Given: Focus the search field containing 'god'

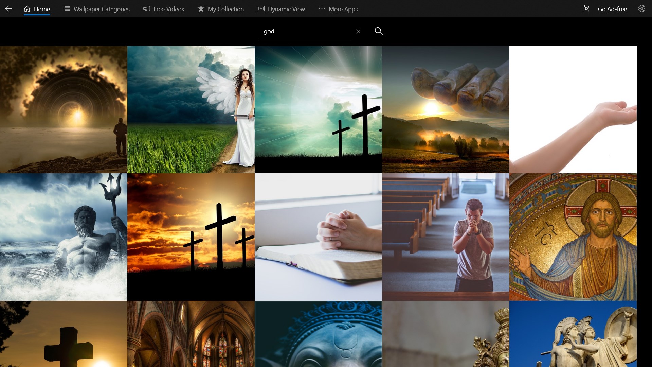Looking at the screenshot, I should tap(304, 31).
